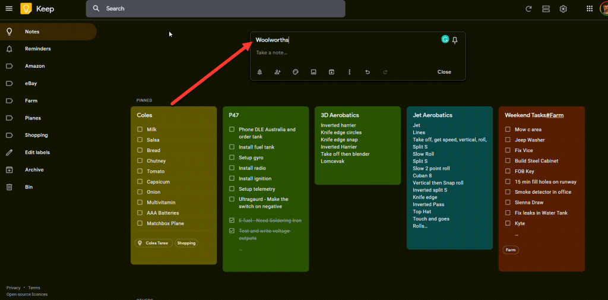Switch to list view icon
608x300 pixels.
[x=546, y=8]
